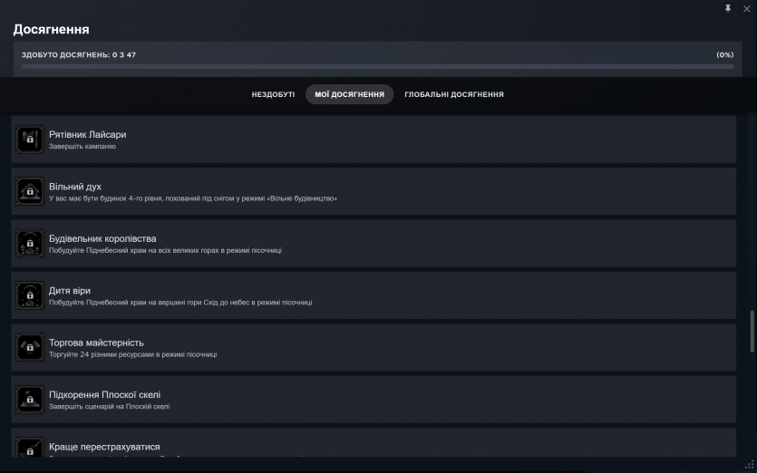Click the locked icon for Рятівник Лайсари
The height and width of the screenshot is (473, 757).
click(x=30, y=140)
